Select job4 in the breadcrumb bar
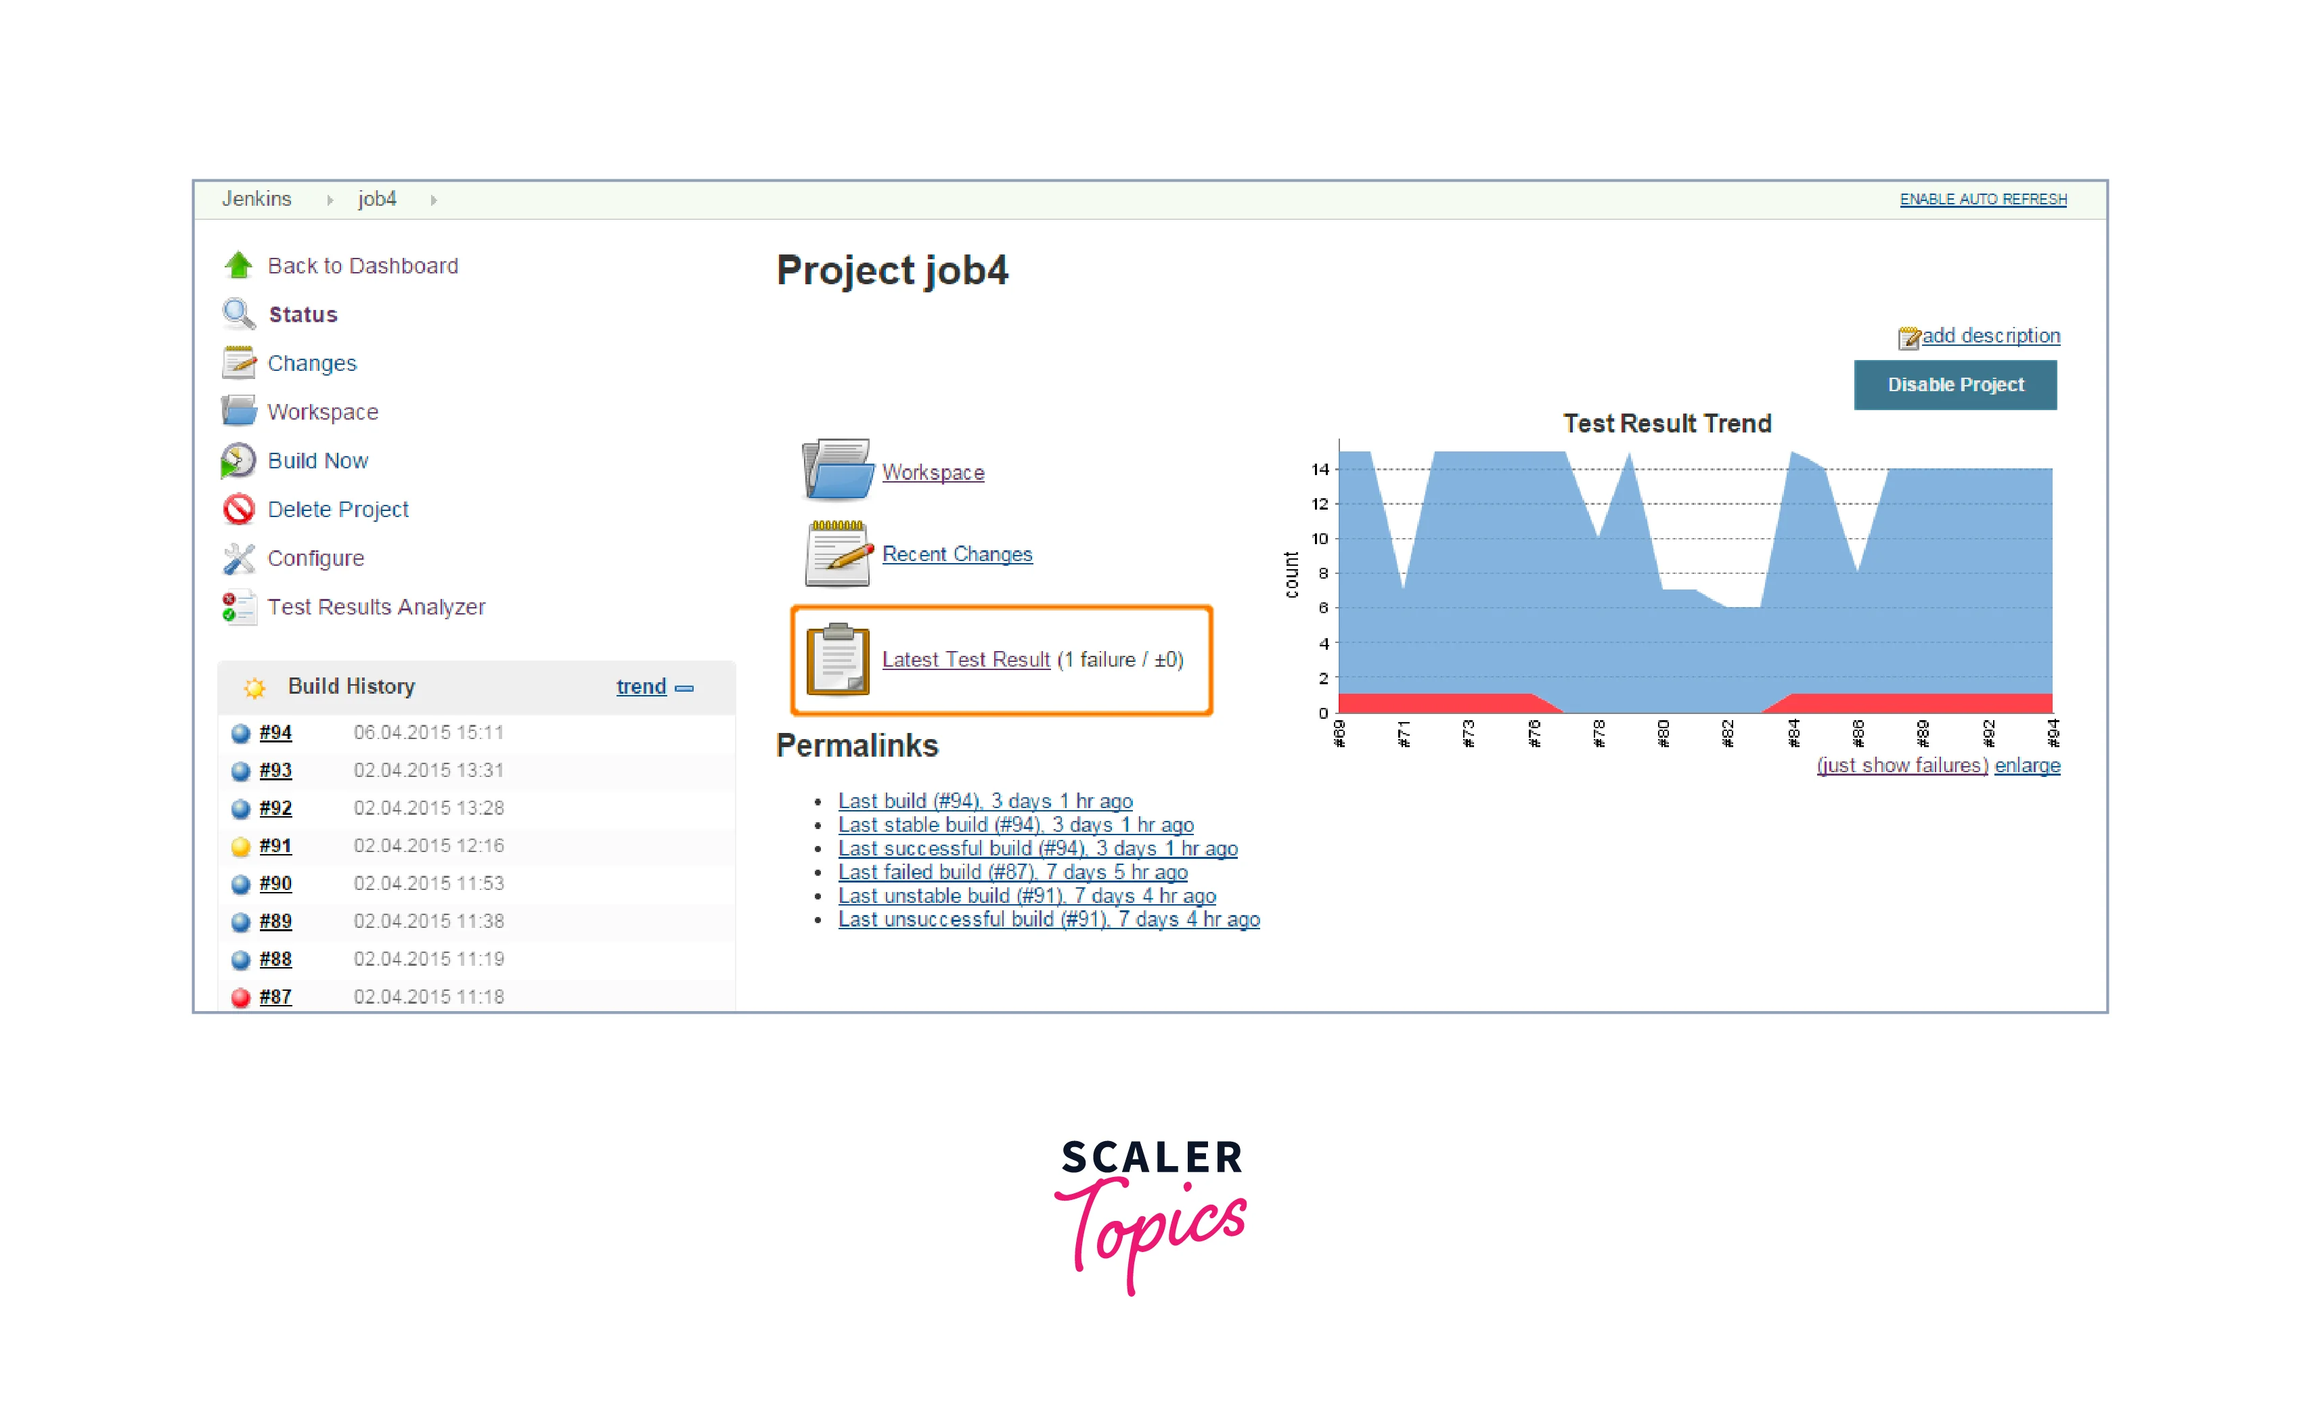 [377, 199]
